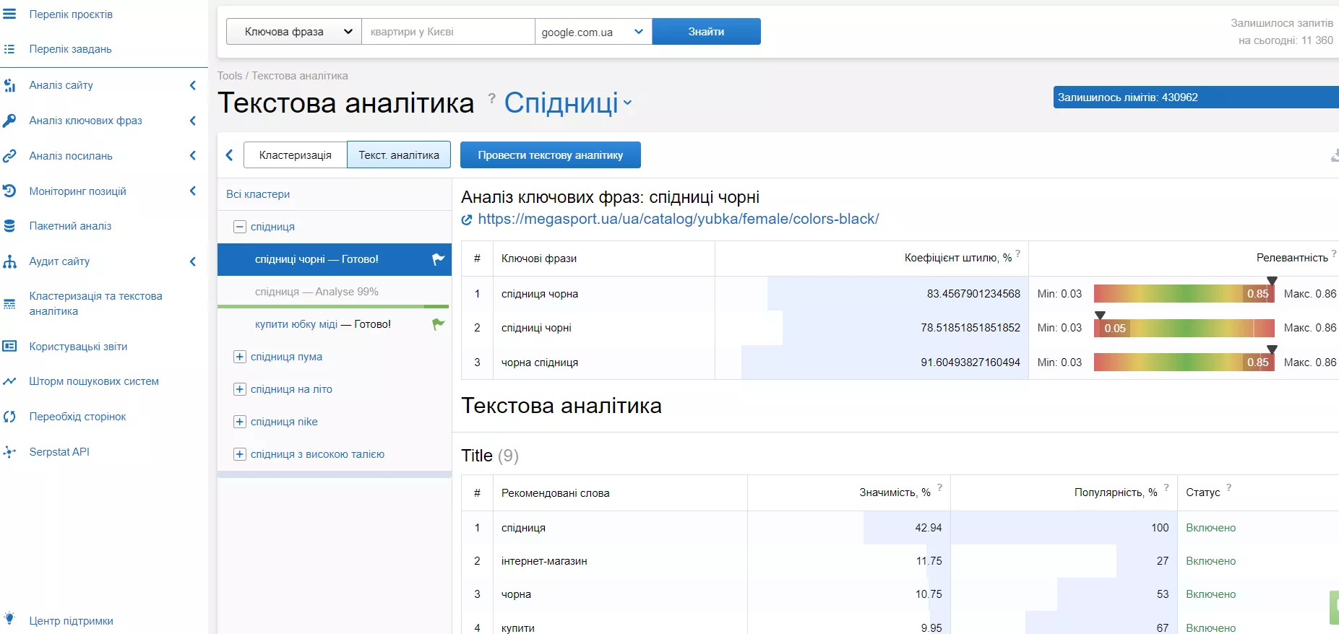Click the Переобхід сторінок refresh icon

[x=9, y=417]
